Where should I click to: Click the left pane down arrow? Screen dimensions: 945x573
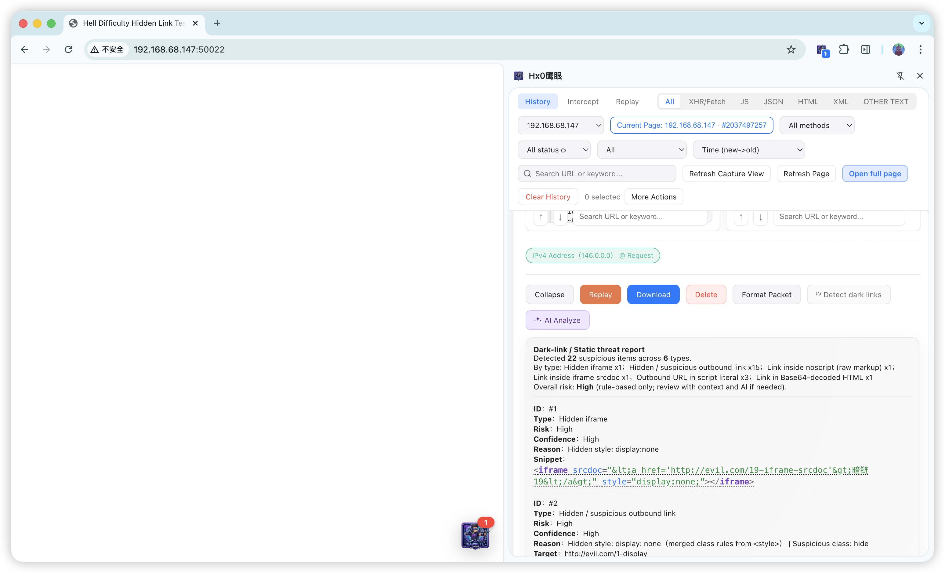[x=560, y=217]
